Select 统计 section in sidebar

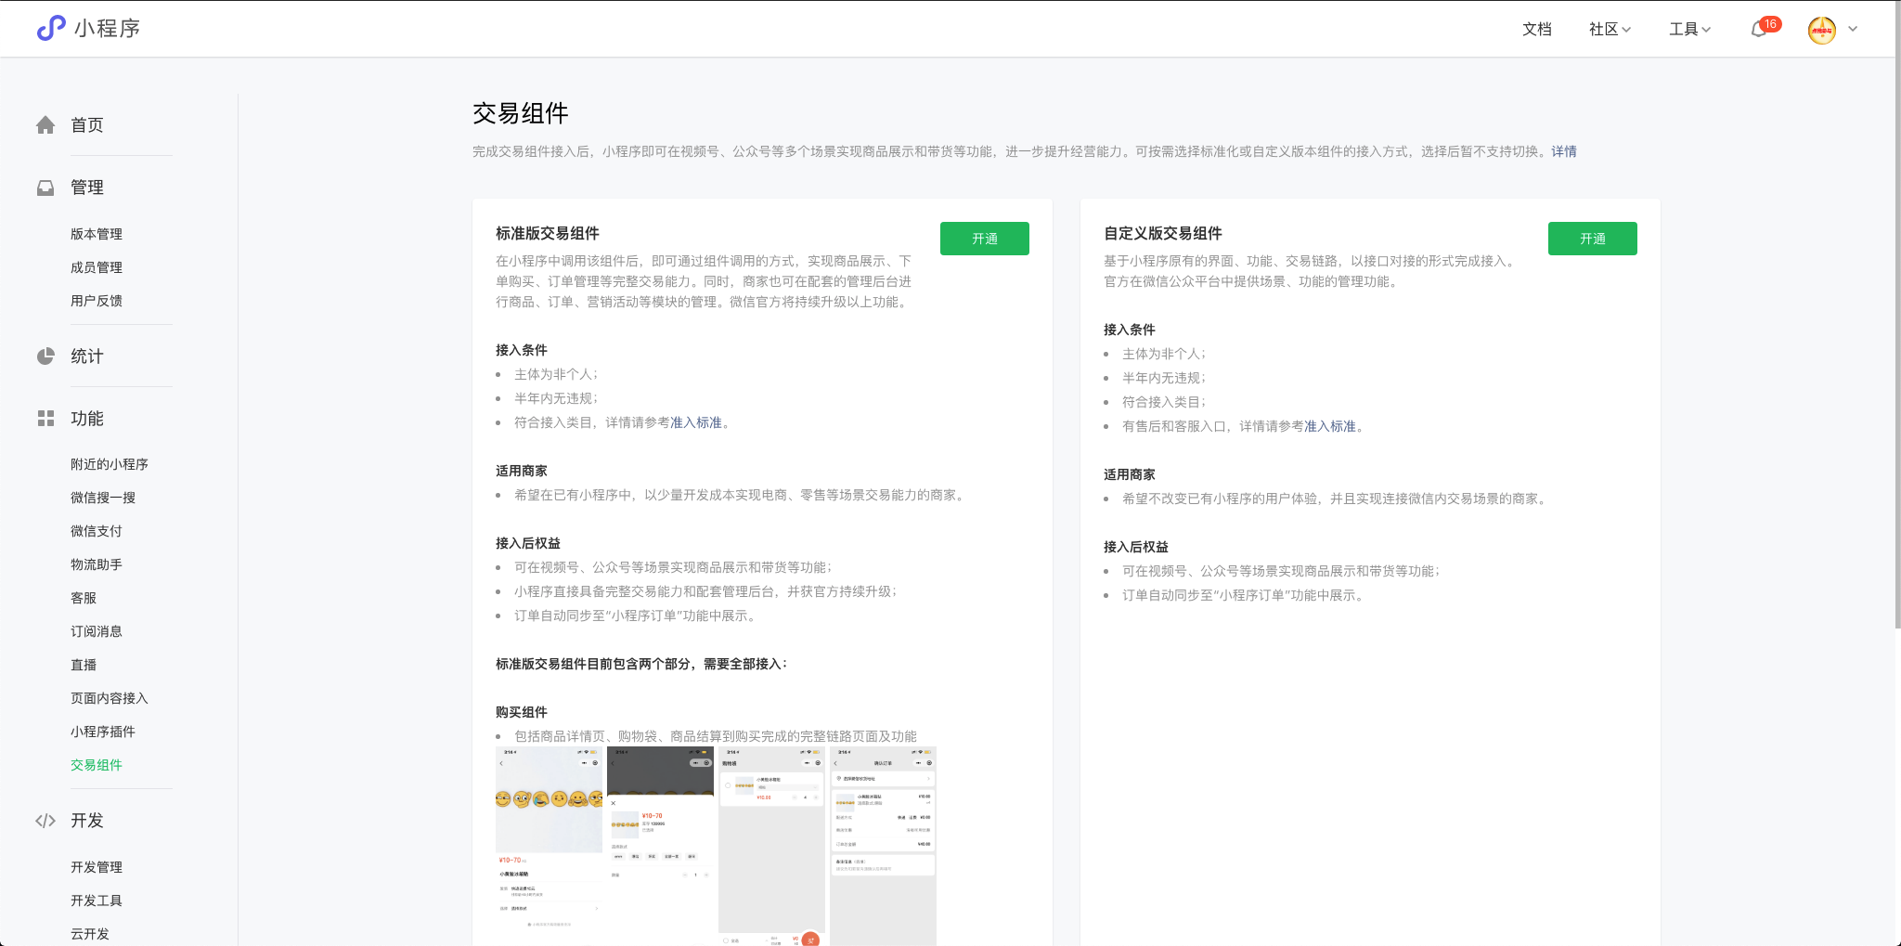pos(87,356)
